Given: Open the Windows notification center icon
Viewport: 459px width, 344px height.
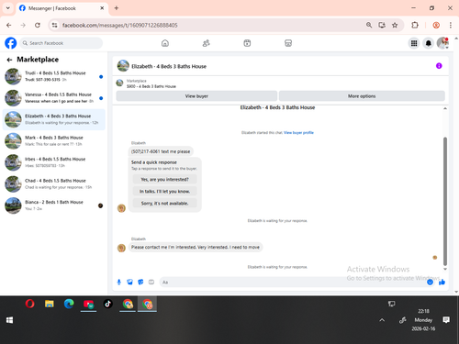Looking at the screenshot, I should [446, 320].
